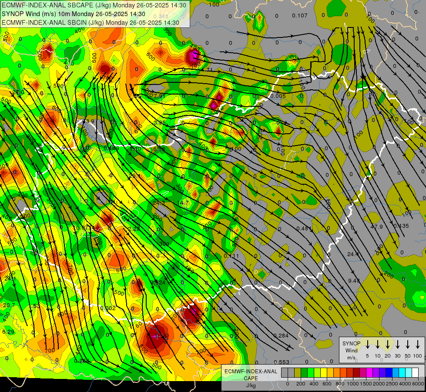The height and width of the screenshot is (392, 426).
Task: Click the 'SYNOP' label in wind legend
Action: click(351, 344)
